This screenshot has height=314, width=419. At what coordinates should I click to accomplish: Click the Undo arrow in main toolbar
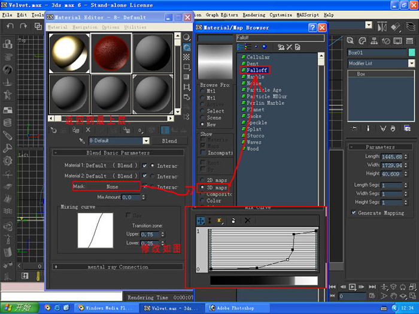[10, 26]
